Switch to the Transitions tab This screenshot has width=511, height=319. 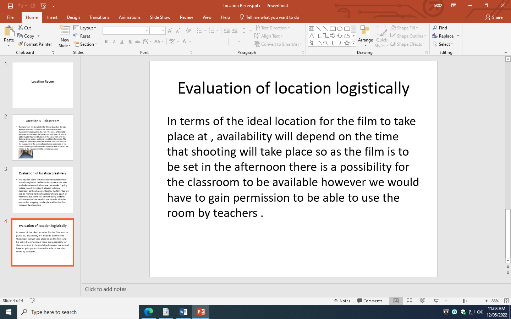coord(99,17)
